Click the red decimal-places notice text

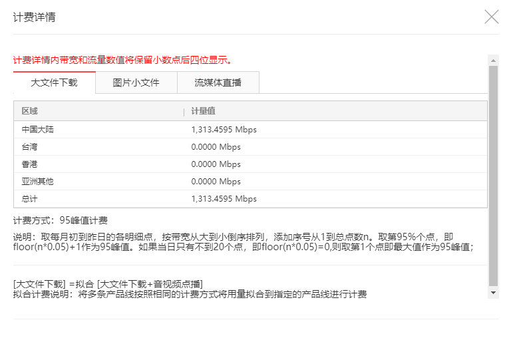tap(123, 60)
